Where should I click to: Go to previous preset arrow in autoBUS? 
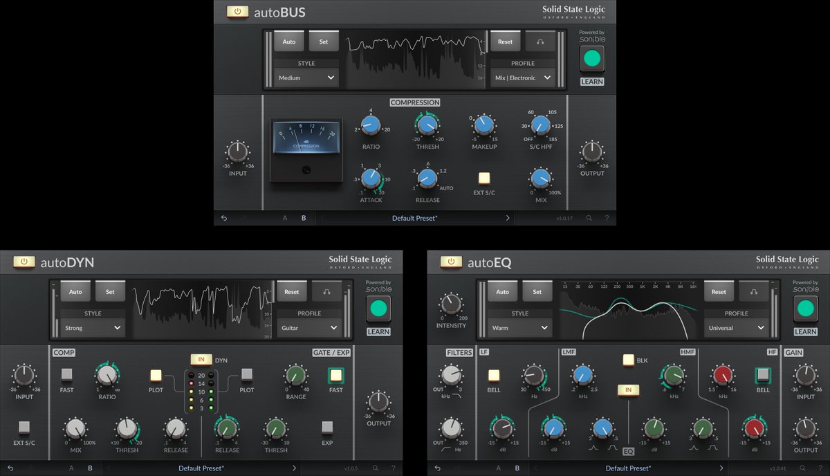[323, 218]
